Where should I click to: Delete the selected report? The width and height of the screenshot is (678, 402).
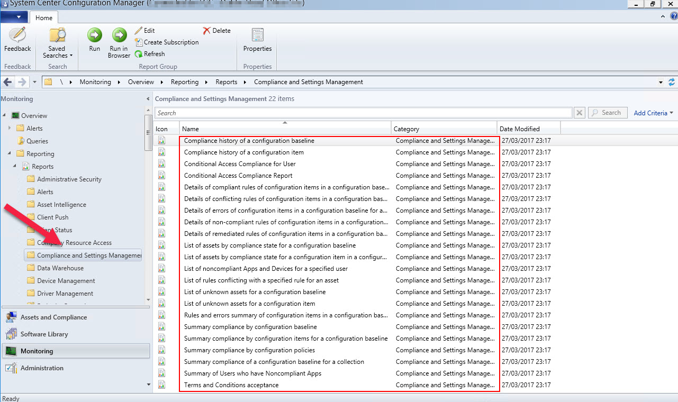(x=217, y=31)
